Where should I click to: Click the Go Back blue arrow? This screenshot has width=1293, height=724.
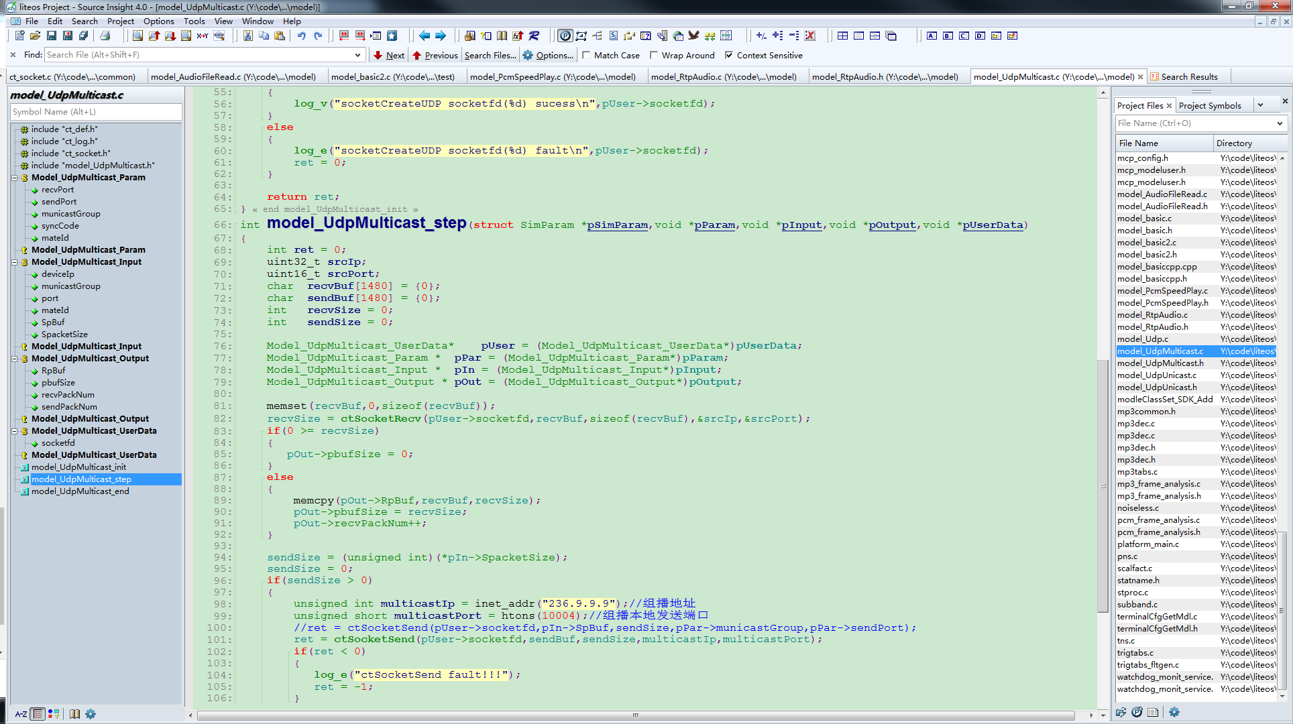coord(425,36)
